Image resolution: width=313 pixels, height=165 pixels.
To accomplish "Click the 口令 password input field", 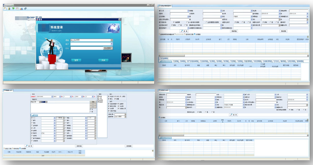I will [86, 48].
